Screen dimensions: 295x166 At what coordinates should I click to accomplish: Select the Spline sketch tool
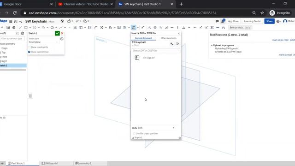61,28
